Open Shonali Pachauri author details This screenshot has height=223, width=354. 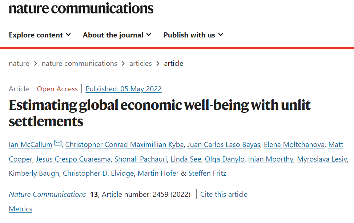point(141,159)
